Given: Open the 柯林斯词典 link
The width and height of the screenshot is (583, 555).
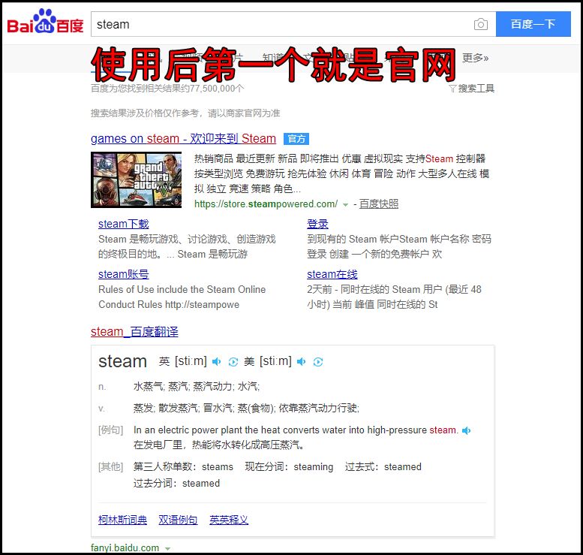Looking at the screenshot, I should [123, 520].
